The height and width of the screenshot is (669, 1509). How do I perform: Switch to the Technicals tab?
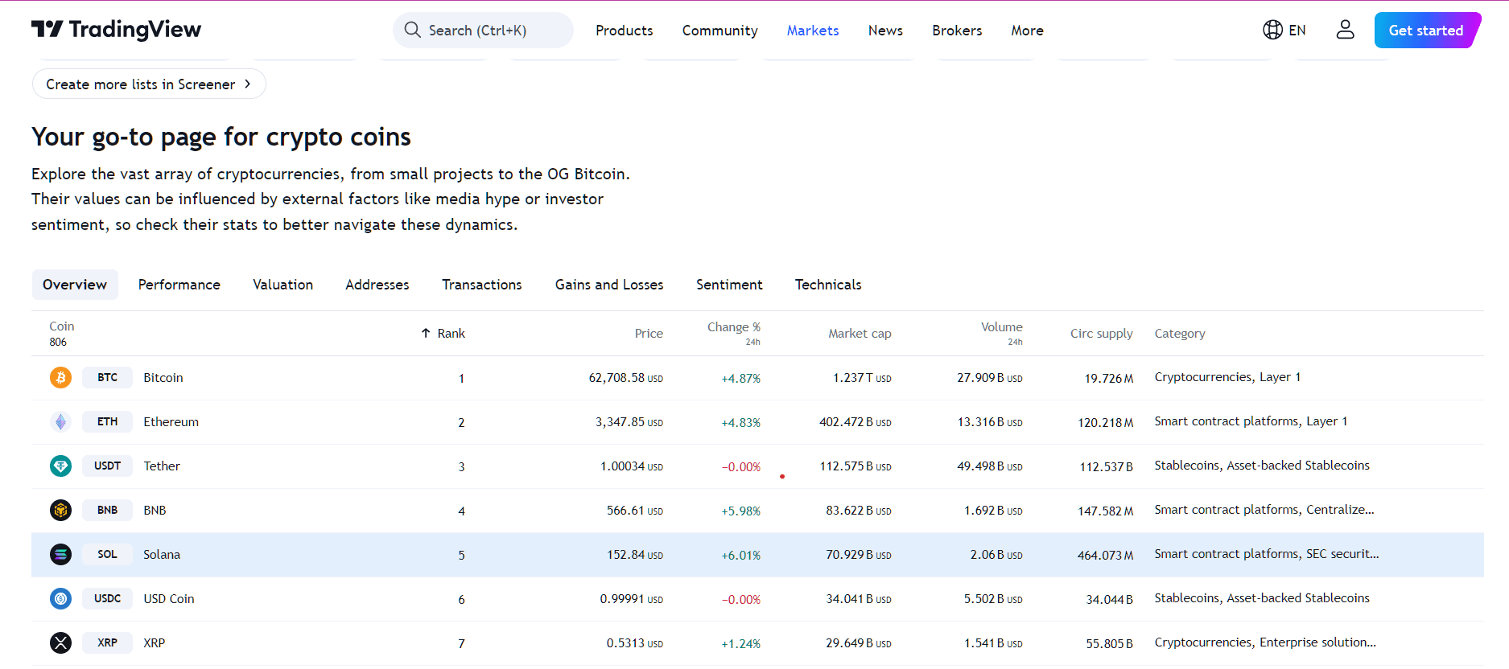click(x=828, y=285)
